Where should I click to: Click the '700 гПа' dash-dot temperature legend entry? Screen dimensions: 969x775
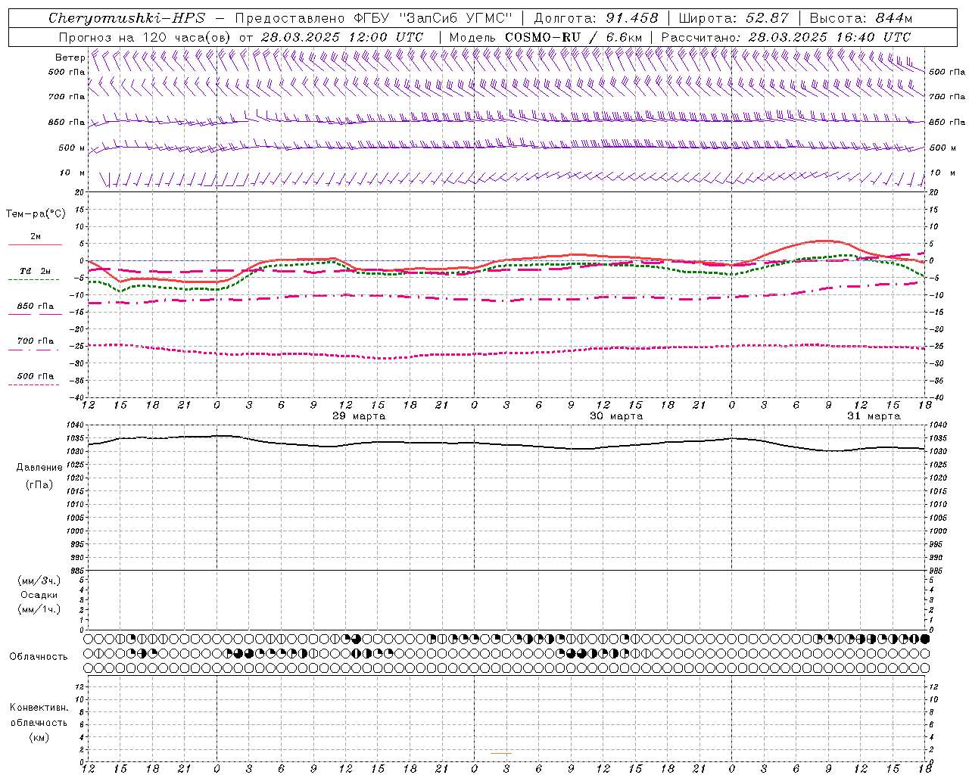click(35, 344)
